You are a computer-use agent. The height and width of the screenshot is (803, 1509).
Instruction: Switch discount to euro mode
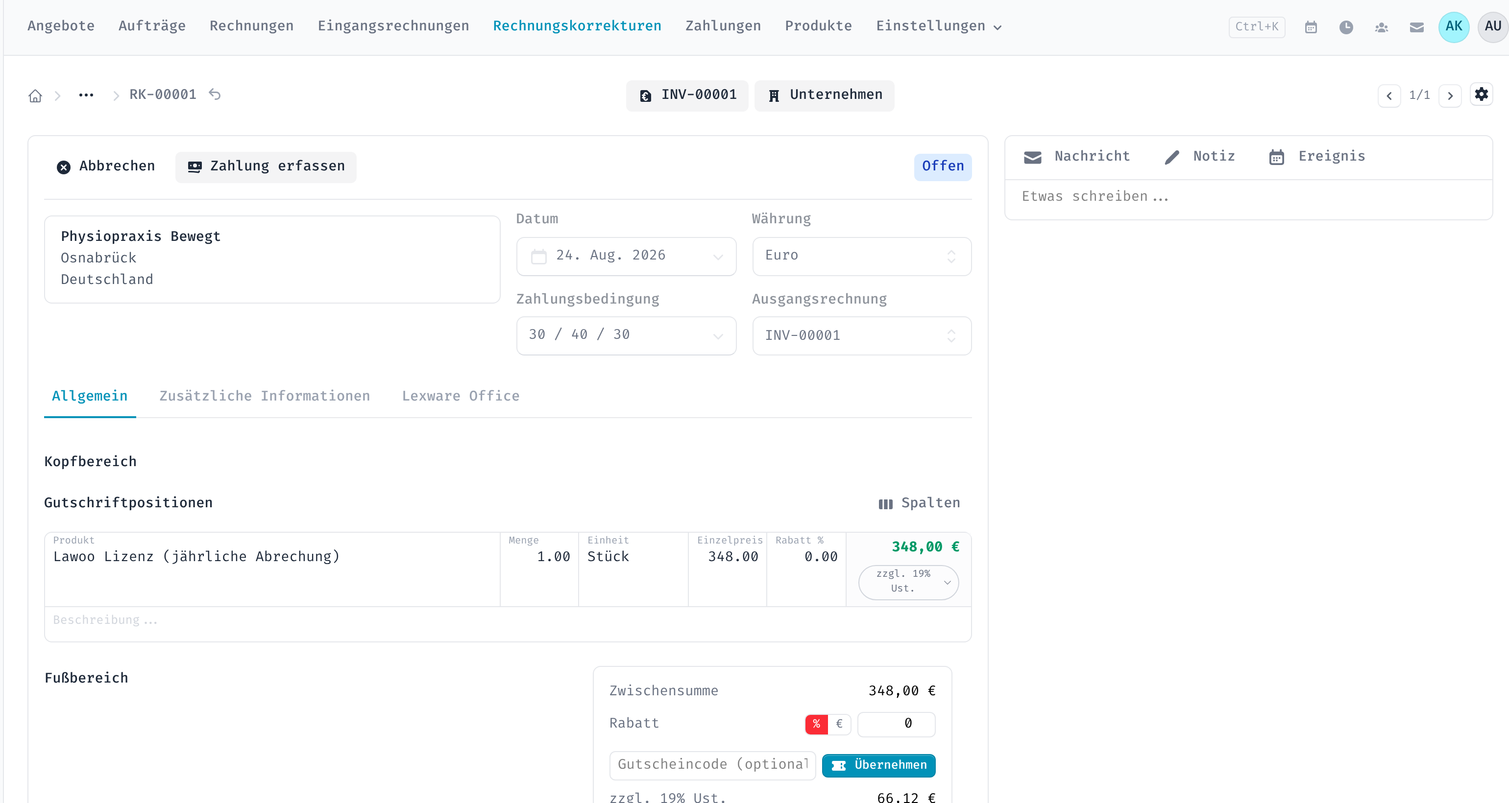(x=839, y=724)
